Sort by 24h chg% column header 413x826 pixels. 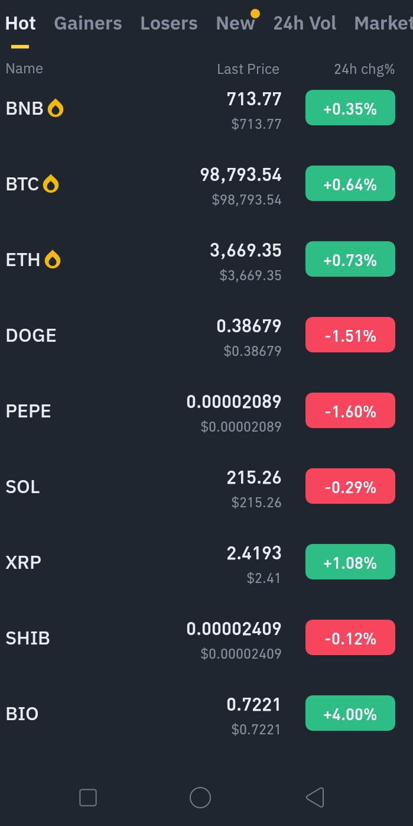pyautogui.click(x=364, y=69)
